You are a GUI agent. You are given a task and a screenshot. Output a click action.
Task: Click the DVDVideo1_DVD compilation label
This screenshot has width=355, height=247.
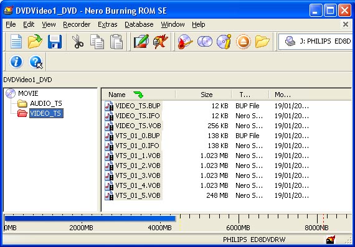pyautogui.click(x=27, y=80)
